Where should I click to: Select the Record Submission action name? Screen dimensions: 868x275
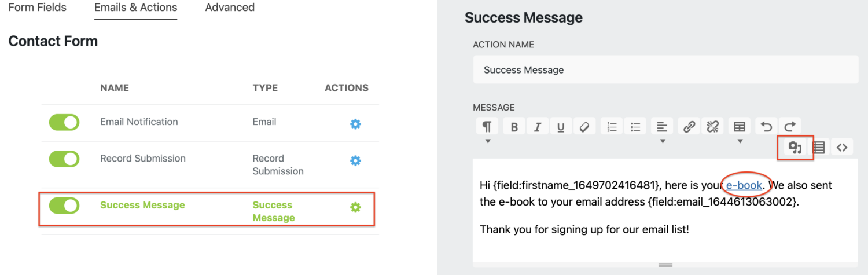click(x=143, y=158)
